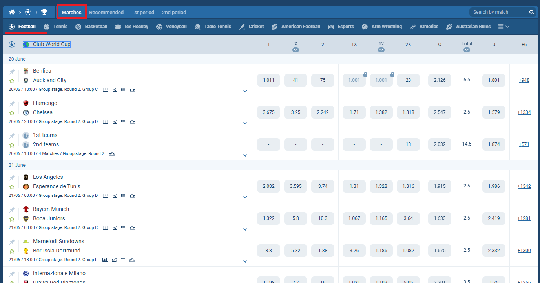Open podium standings icon for Flamengo match
540x283 pixels.
pos(132,122)
